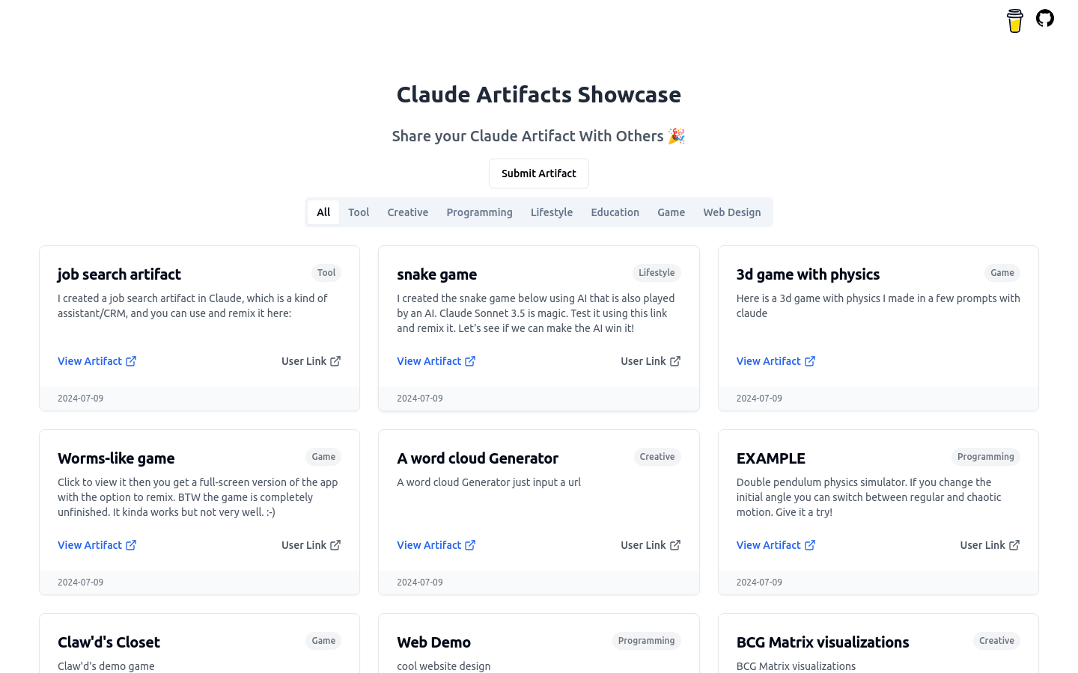Click external-link icon of 3d game View Artifact
This screenshot has height=673, width=1078.
point(810,361)
